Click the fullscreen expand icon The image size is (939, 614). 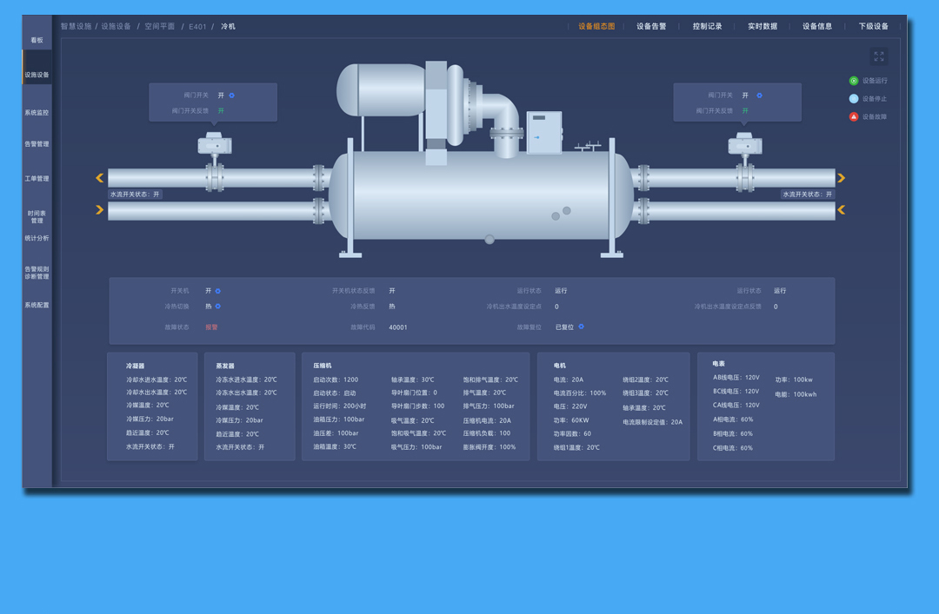coord(878,56)
